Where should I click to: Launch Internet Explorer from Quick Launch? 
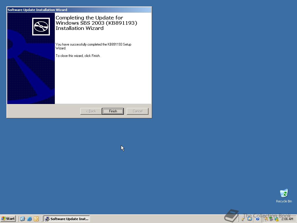pyautogui.click(x=29, y=219)
